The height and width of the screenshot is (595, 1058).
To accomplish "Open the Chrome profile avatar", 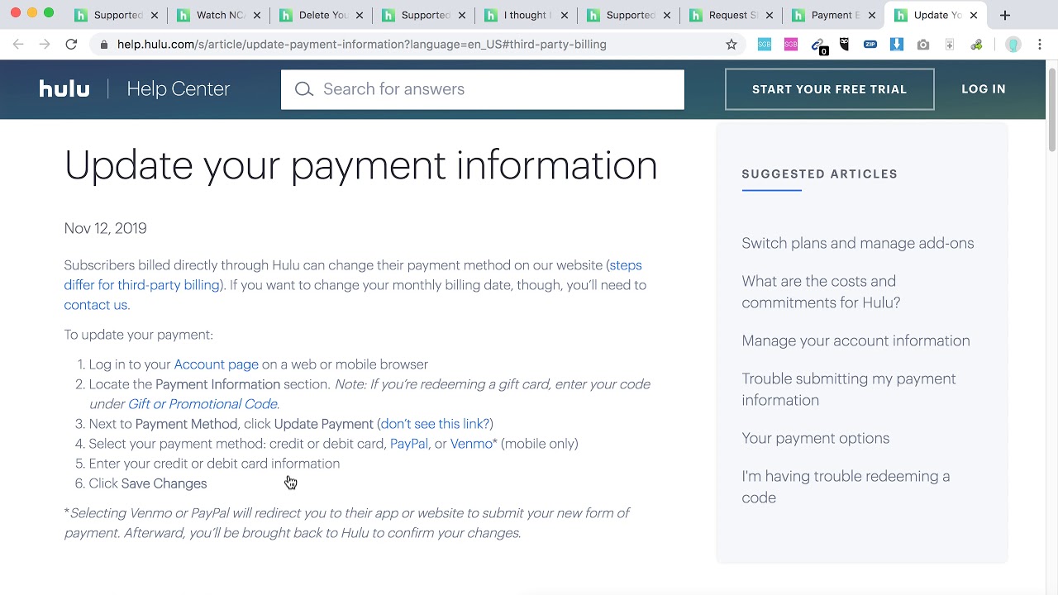I will tap(1013, 45).
